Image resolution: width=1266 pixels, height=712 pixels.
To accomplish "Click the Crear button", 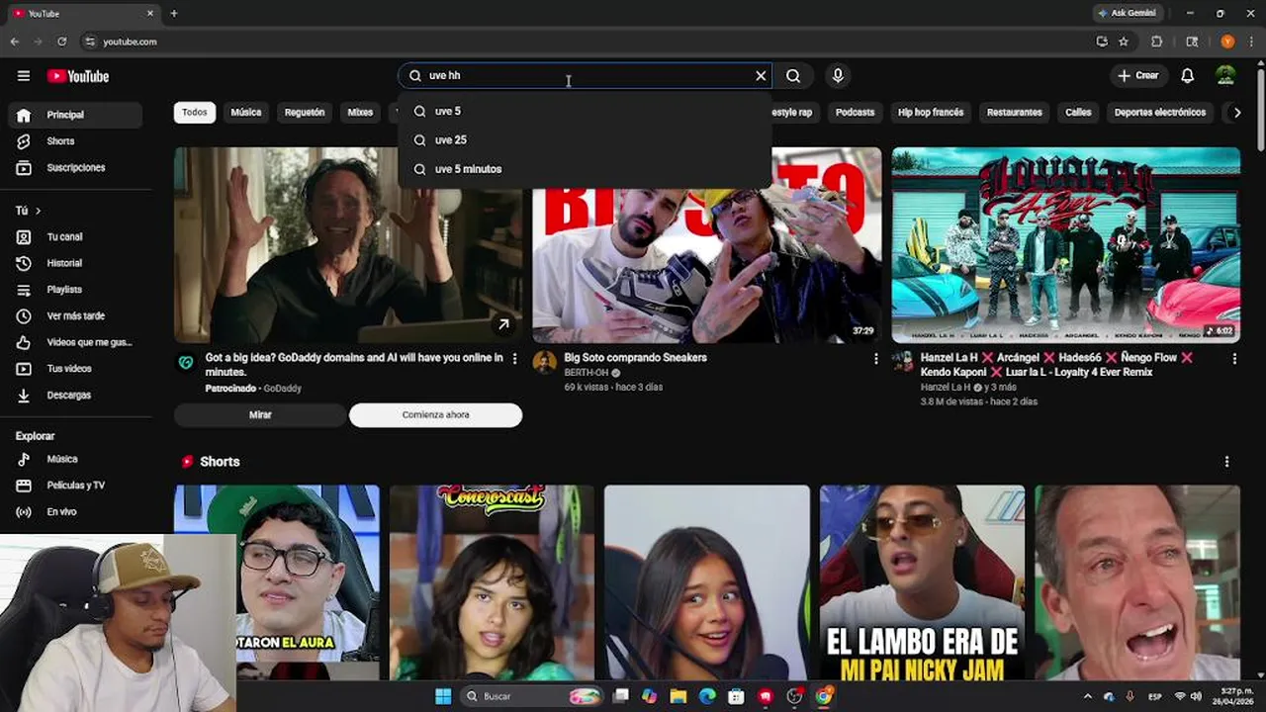I will pos(1138,76).
